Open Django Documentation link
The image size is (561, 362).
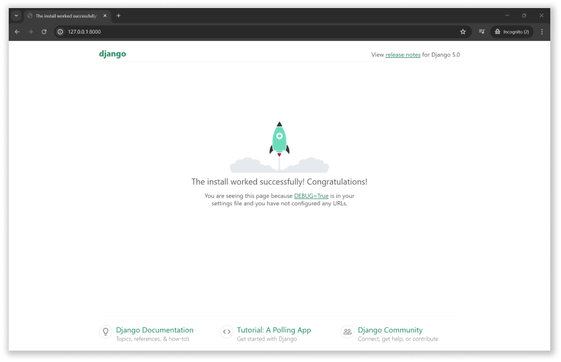(x=155, y=330)
